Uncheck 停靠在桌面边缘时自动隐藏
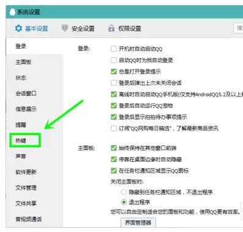This screenshot has width=243, height=232. 113,160
